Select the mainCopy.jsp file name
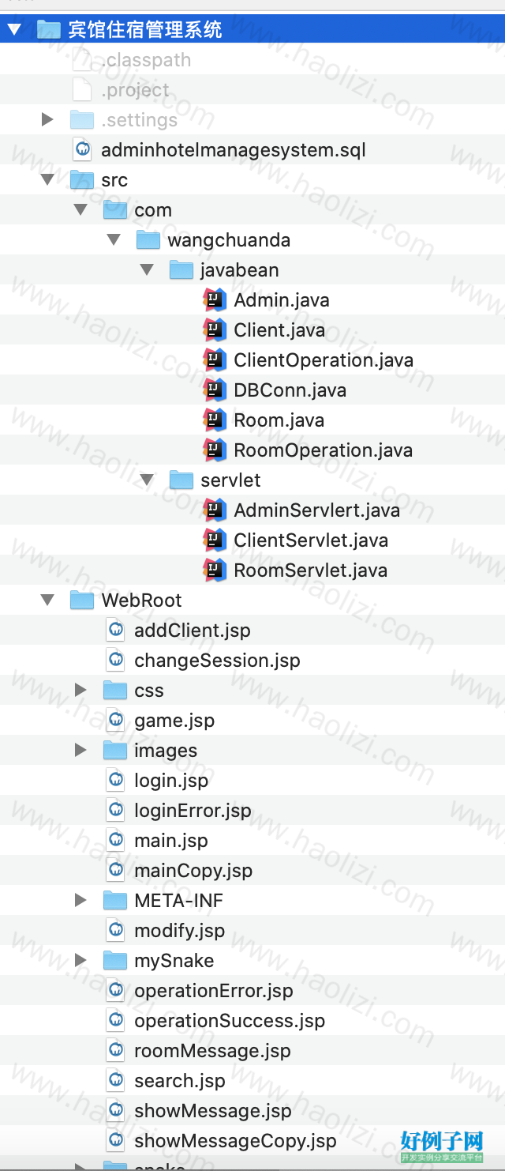 click(193, 871)
